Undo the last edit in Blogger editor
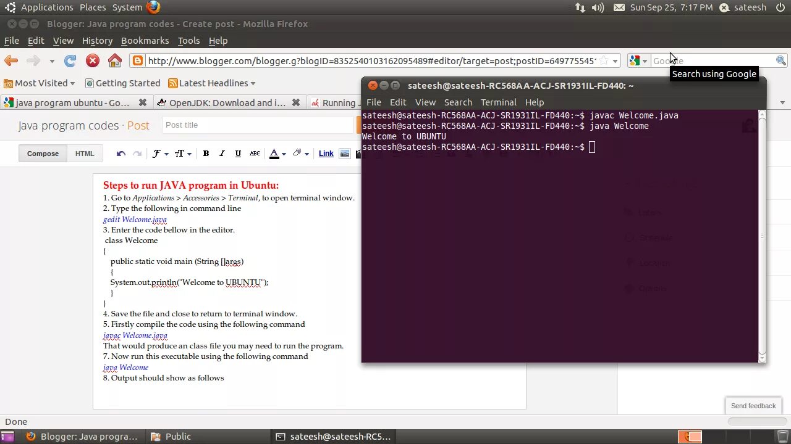Image resolution: width=791 pixels, height=444 pixels. coord(121,154)
